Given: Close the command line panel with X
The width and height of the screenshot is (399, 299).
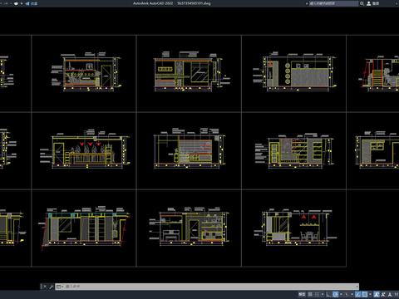Looking at the screenshot, I should [x=45, y=287].
